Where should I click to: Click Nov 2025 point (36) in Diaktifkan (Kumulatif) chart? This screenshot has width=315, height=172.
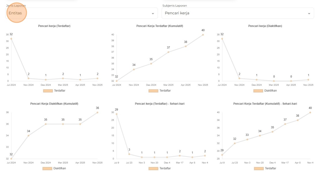(x=97, y=112)
